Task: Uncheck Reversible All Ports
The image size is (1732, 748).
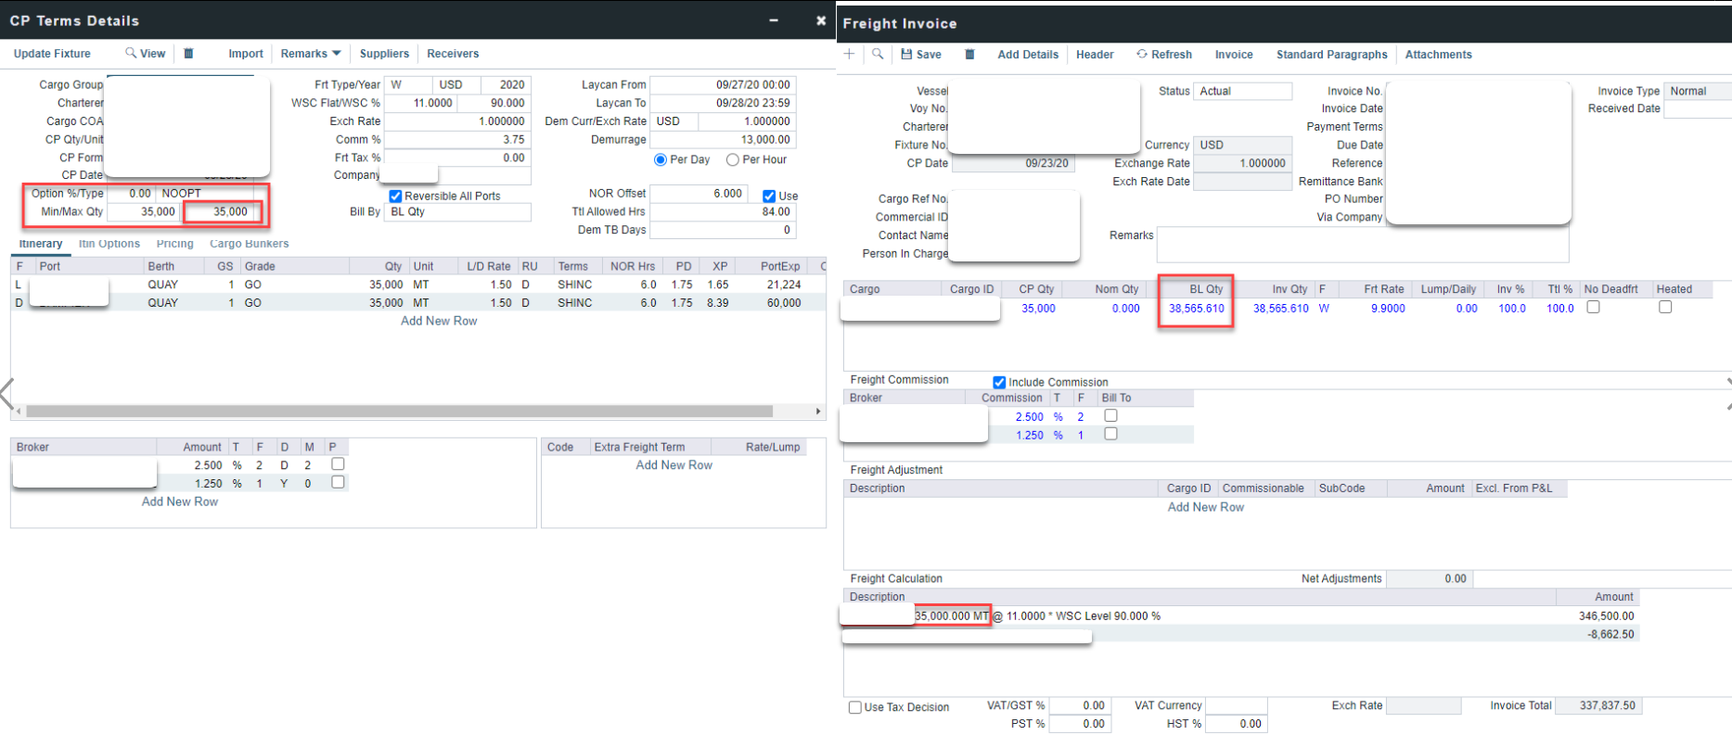Action: (x=395, y=197)
